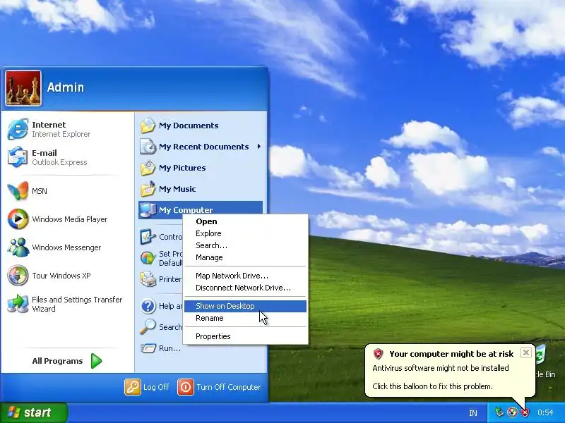Click the My Computer icon
The image size is (565, 423).
pyautogui.click(x=148, y=210)
